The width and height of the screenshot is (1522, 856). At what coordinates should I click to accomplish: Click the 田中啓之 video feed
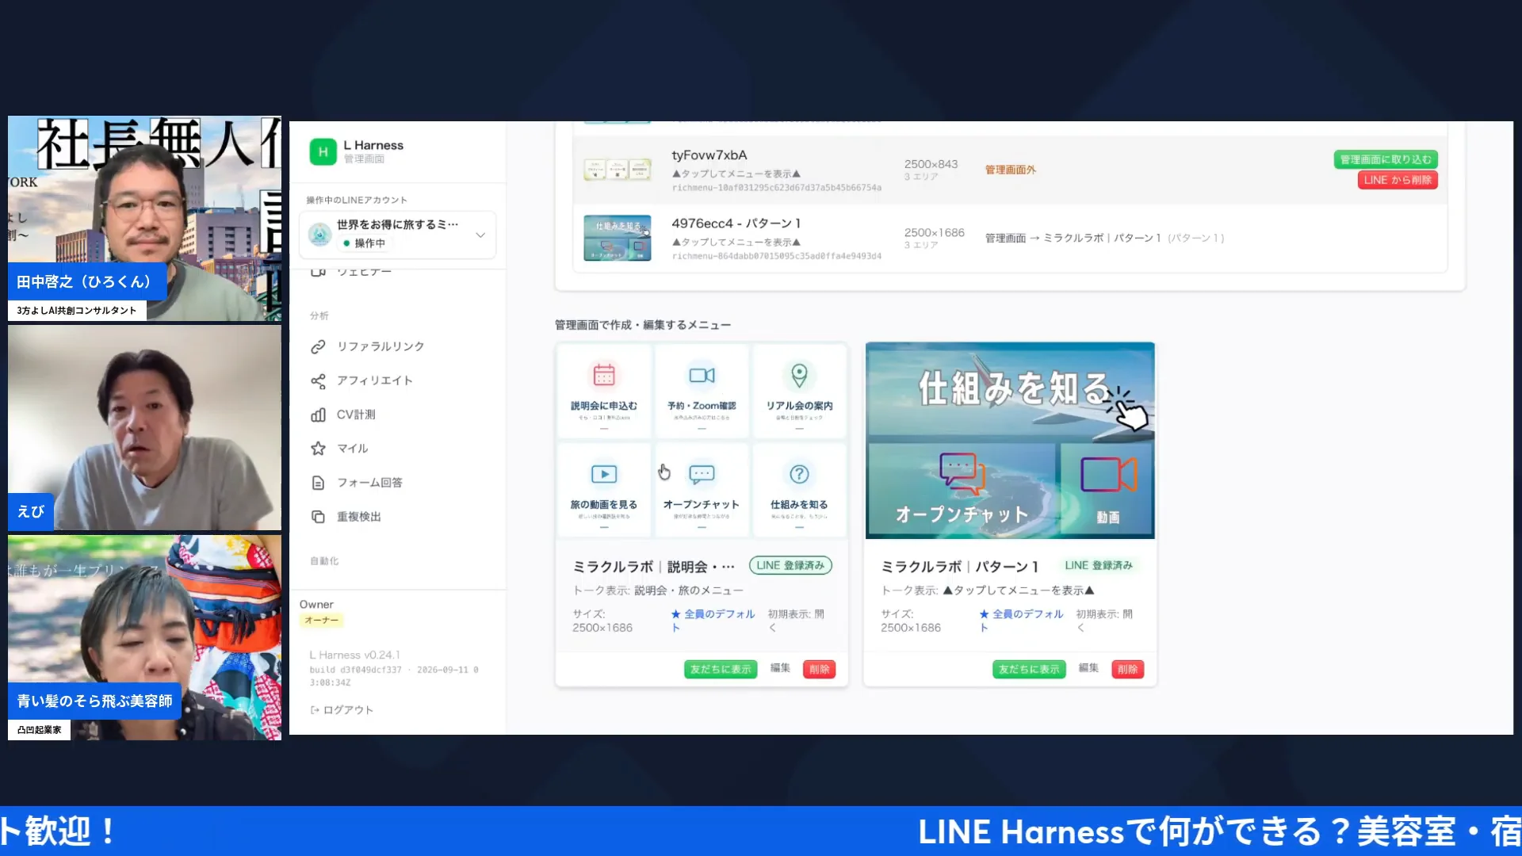tap(144, 218)
